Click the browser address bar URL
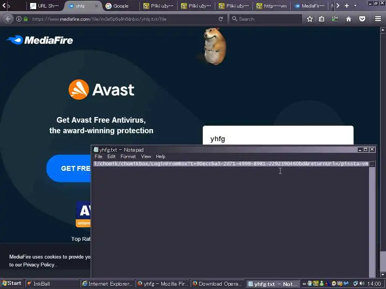The image size is (386, 289). pos(99,19)
